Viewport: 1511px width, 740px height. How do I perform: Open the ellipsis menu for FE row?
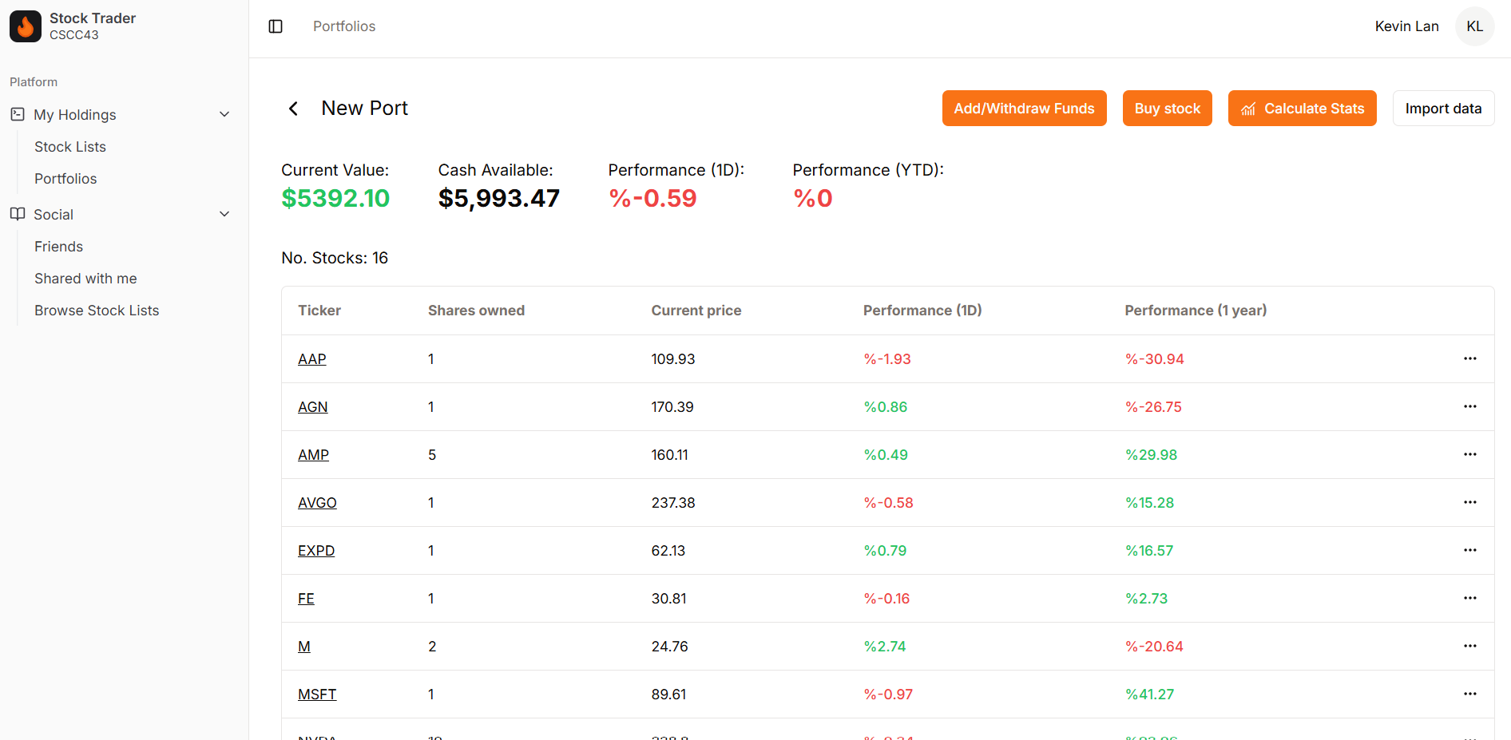click(x=1470, y=598)
